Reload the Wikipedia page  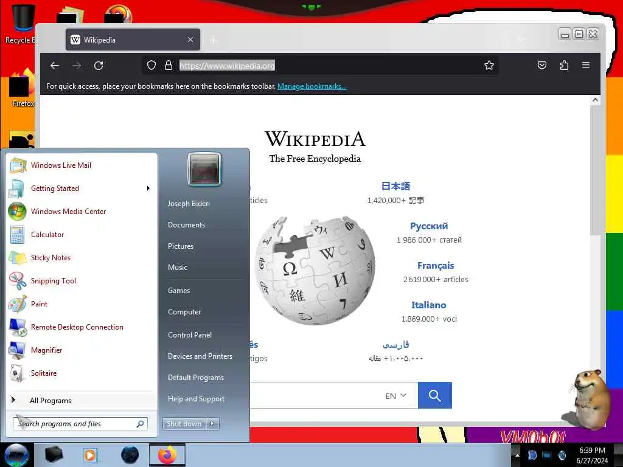99,66
